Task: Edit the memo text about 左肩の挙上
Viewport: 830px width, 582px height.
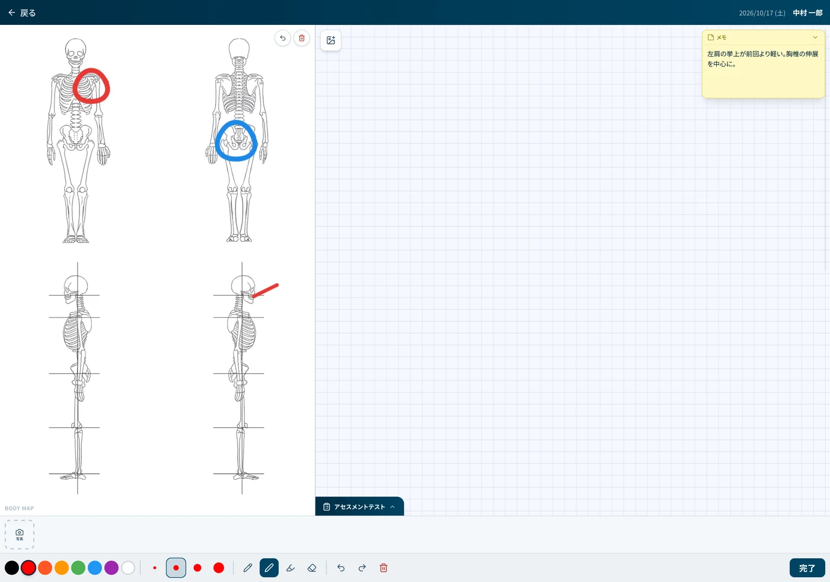Action: [763, 59]
